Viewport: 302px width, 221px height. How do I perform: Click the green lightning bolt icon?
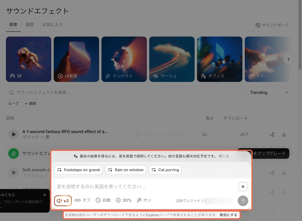pyautogui.click(x=14, y=153)
